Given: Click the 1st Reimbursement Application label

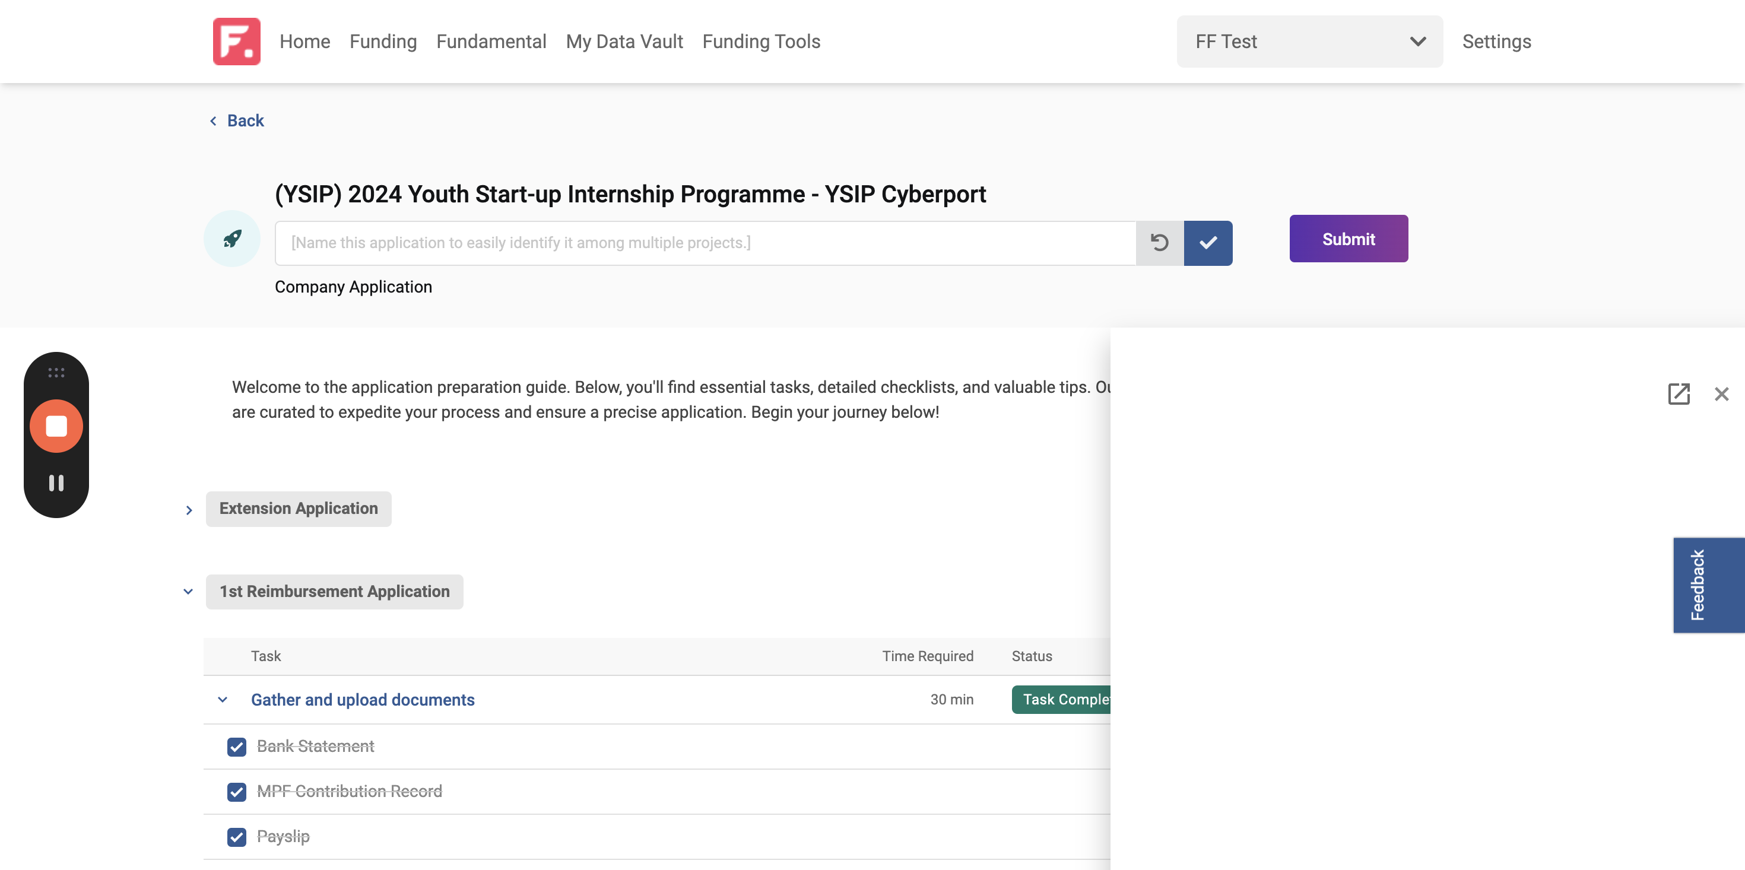Looking at the screenshot, I should pos(335,592).
